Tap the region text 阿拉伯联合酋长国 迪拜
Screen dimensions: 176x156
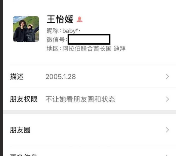pyautogui.click(x=94, y=49)
